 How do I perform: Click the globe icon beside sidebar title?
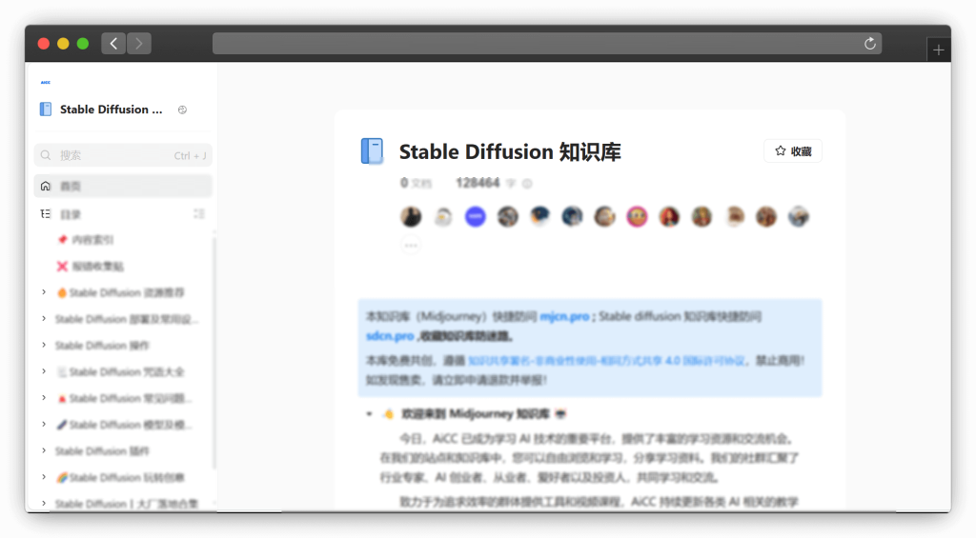point(182,110)
